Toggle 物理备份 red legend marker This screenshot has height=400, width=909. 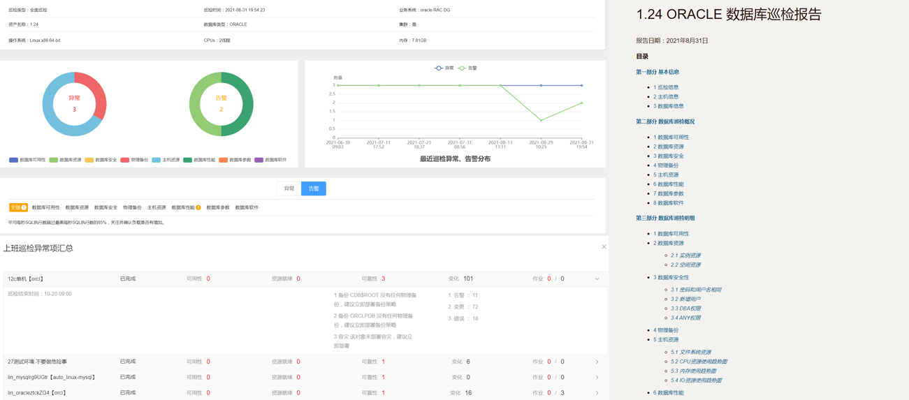(125, 160)
